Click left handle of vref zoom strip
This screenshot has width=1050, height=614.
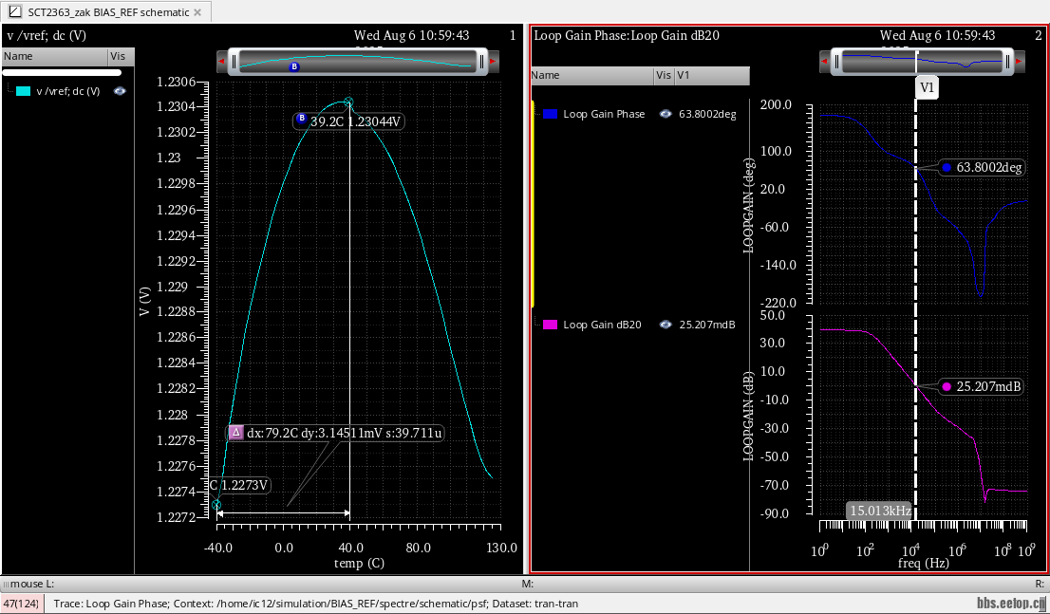coord(234,62)
